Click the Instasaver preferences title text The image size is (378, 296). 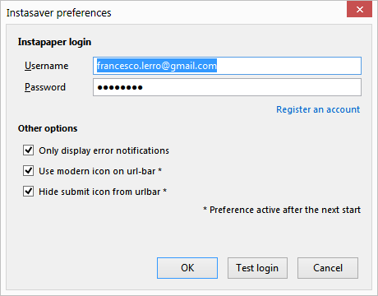pyautogui.click(x=59, y=13)
